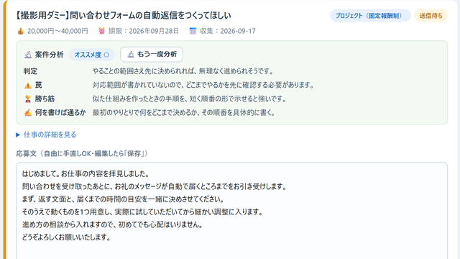Click the trophy icon beside 勝ち筋
This screenshot has height=259, width=460.
point(28,99)
